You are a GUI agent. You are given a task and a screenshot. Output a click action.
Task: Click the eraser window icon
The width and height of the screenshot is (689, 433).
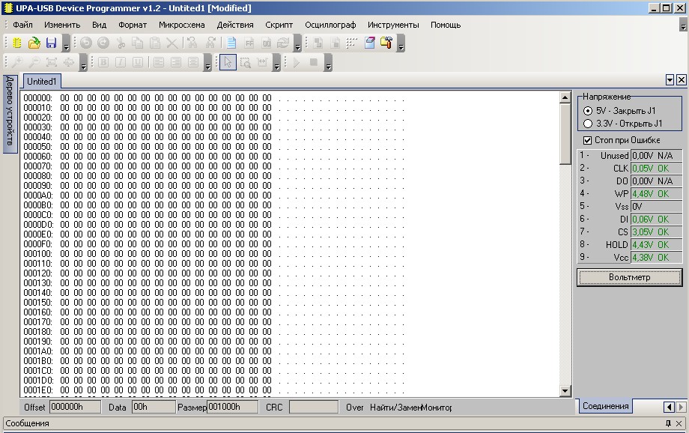click(x=369, y=43)
